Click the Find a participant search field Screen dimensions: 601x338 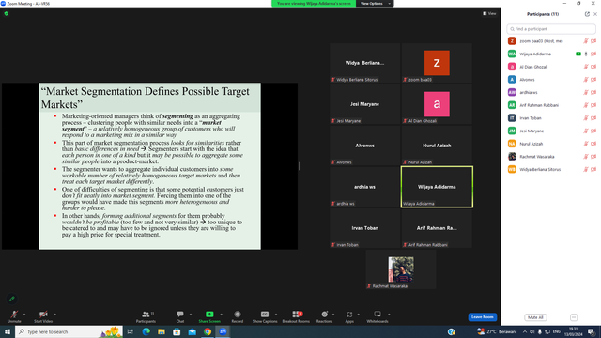(x=551, y=29)
